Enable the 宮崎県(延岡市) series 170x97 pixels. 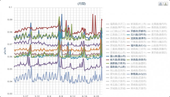point(137,85)
